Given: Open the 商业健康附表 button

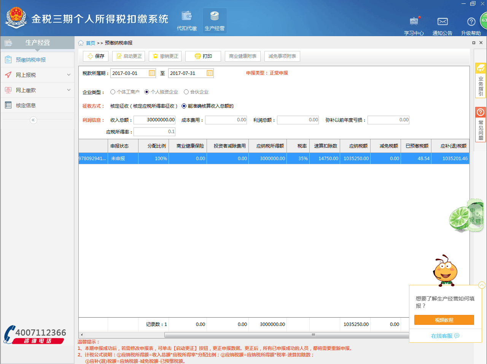Looking at the screenshot, I should (x=243, y=56).
